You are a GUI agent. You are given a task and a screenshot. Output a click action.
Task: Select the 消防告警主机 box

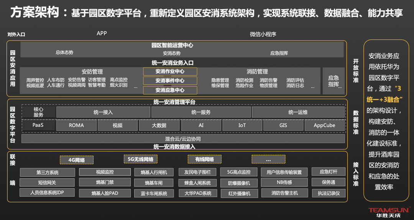284,193
